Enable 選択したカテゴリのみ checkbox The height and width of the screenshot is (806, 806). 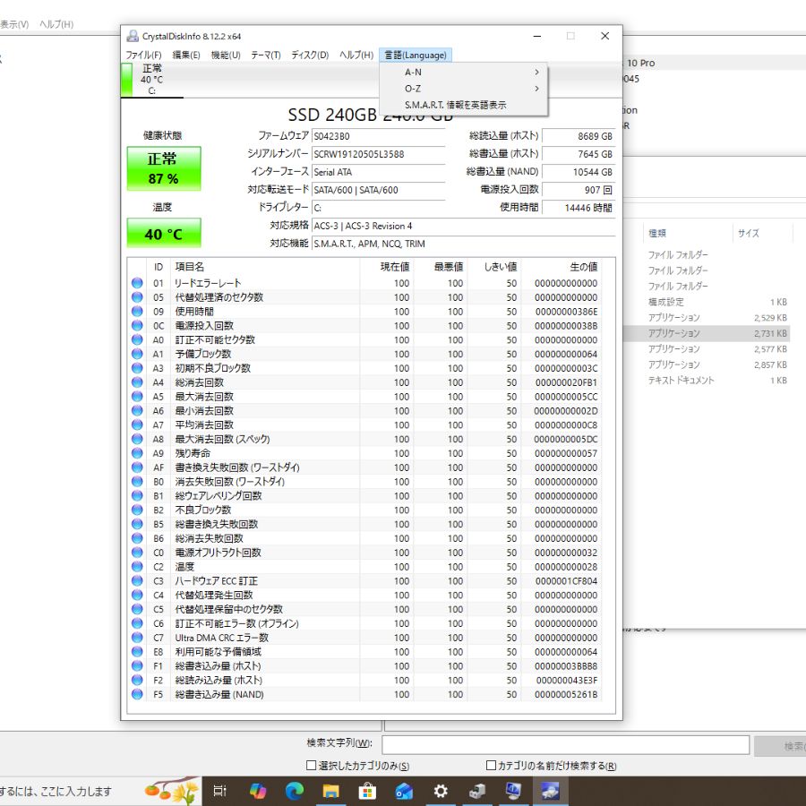[312, 766]
